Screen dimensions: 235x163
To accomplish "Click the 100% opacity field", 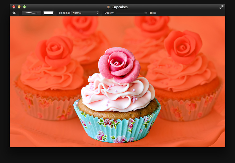I will coord(153,13).
